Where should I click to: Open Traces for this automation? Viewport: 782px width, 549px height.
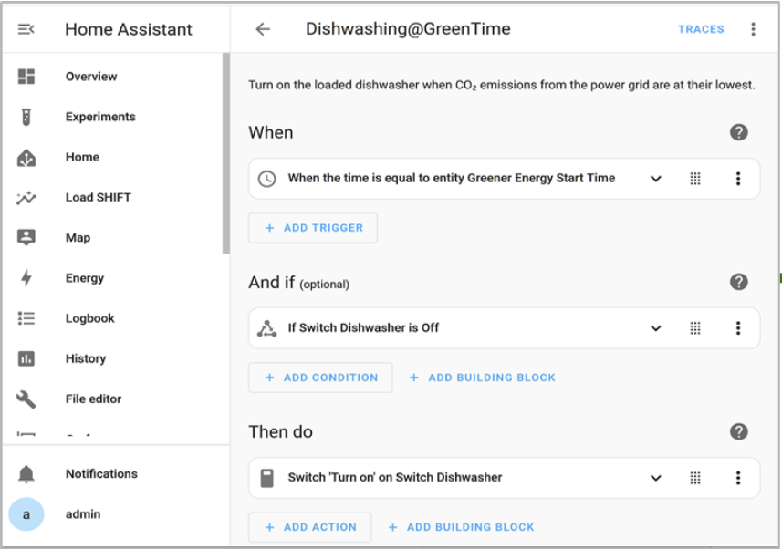[x=701, y=29]
